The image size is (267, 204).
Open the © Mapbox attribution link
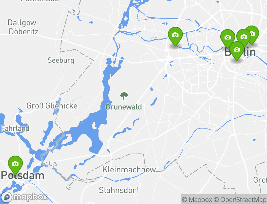click(x=197, y=199)
